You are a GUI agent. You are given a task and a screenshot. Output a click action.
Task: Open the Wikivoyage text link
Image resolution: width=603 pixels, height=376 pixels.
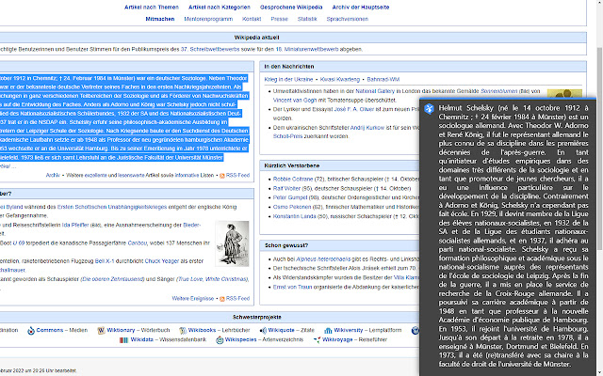[337, 339]
